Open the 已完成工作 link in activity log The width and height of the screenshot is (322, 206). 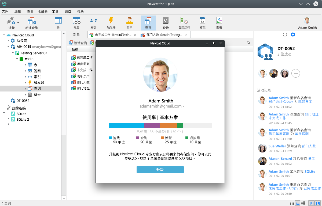pyautogui.click(x=312, y=188)
